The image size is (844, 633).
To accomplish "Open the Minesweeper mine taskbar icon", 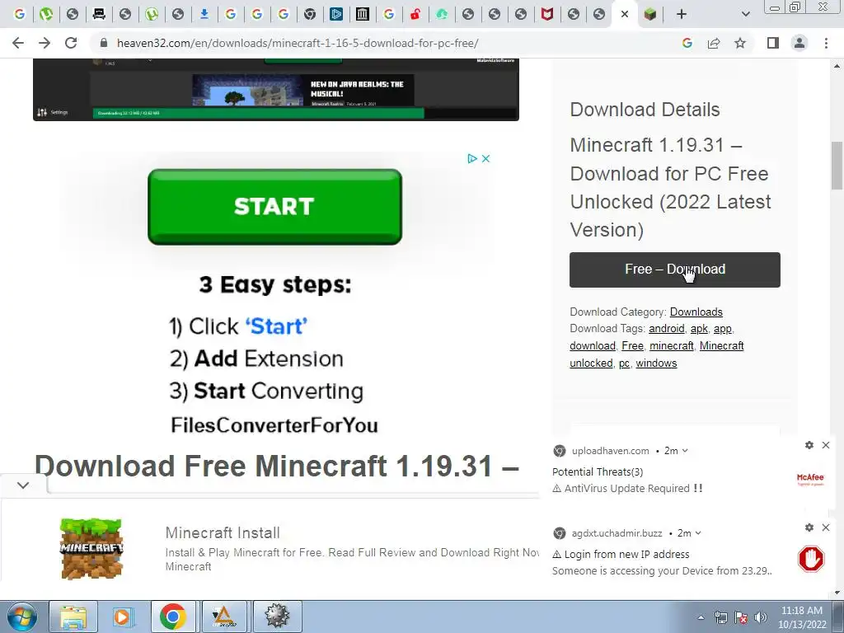I will coord(277,617).
